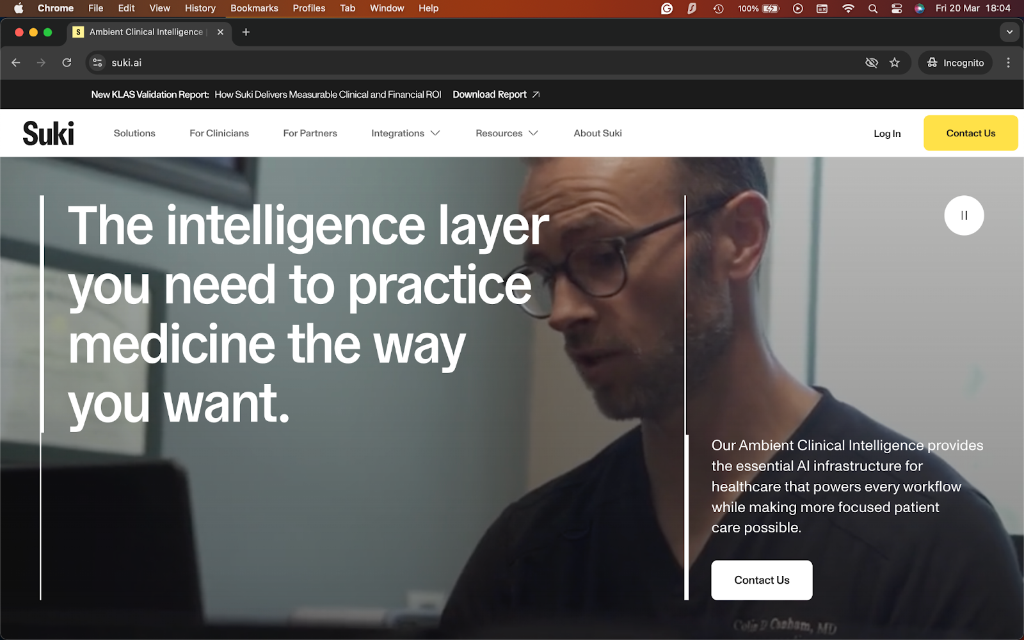1024x640 pixels.
Task: Click the play circle menu bar icon
Action: coord(797,8)
